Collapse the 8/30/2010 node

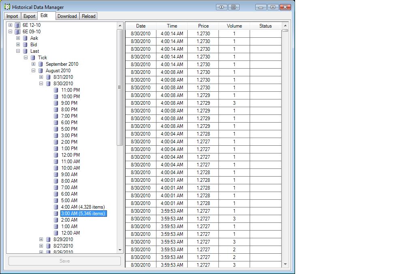click(41, 84)
